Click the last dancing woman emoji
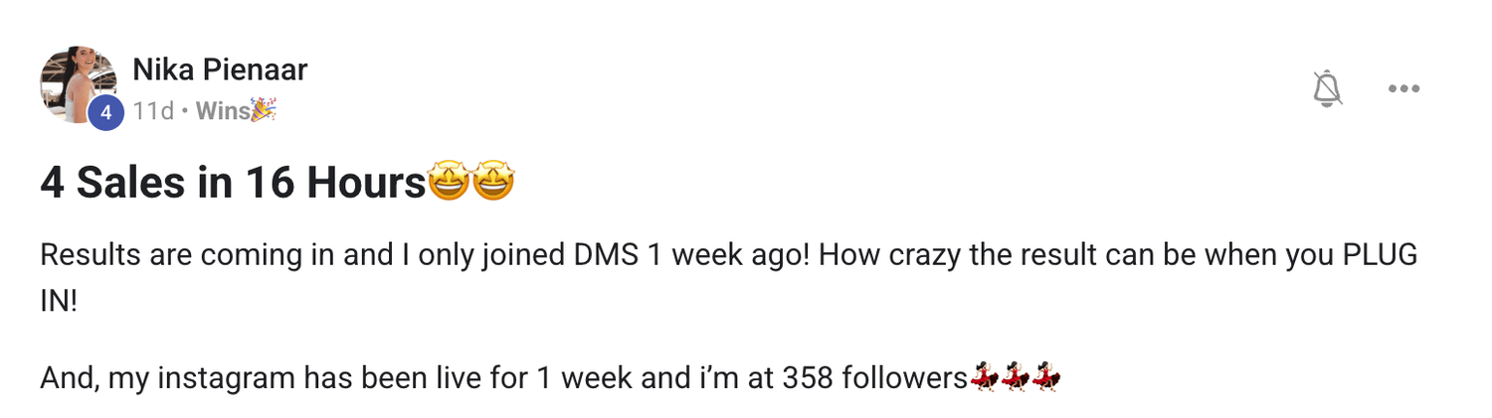This screenshot has height=418, width=1492. (x=1046, y=378)
